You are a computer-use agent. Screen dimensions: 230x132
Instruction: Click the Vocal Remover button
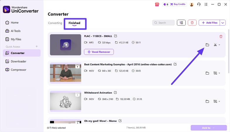point(99,52)
